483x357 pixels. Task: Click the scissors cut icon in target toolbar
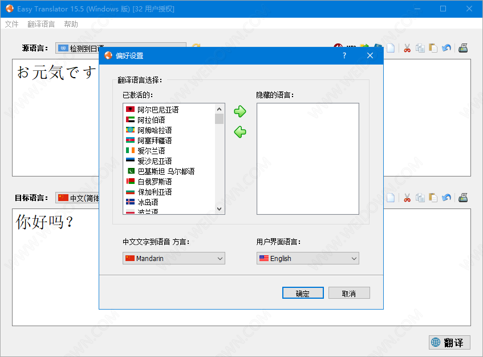click(407, 198)
